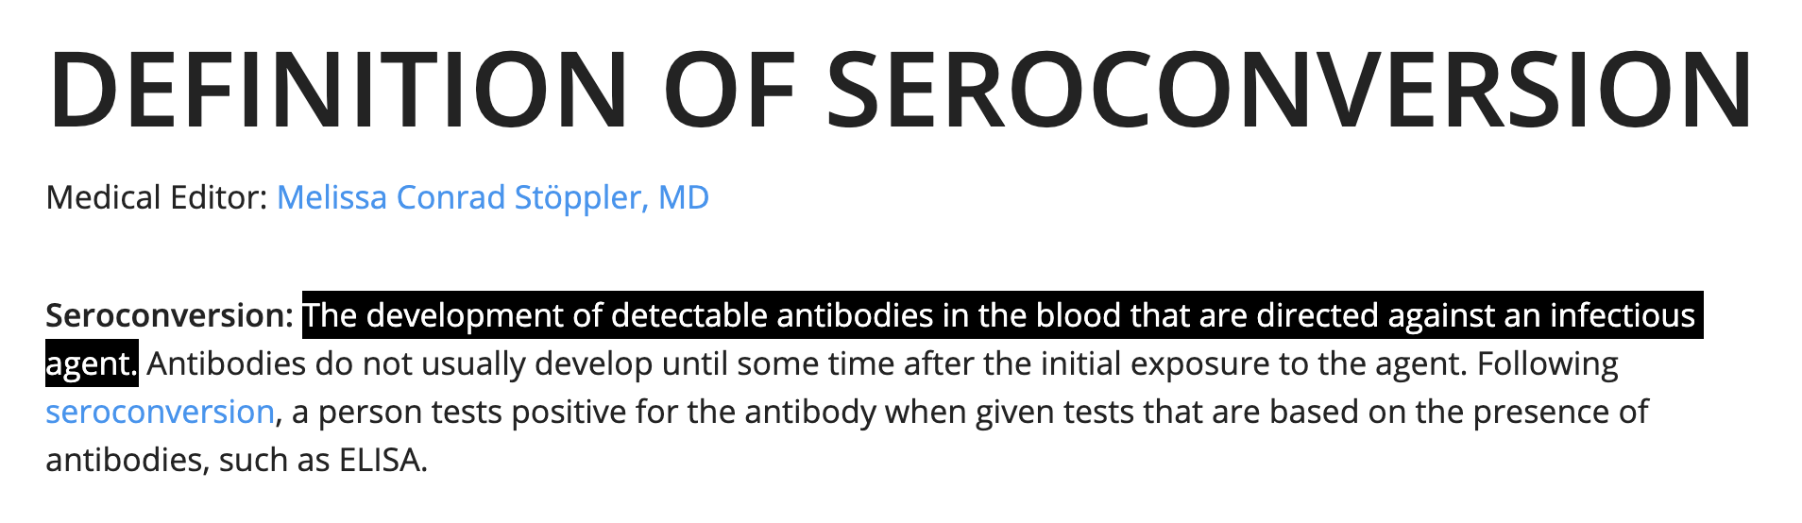
Task: Click the word "DEFINITION" in the title
Action: click(338, 90)
